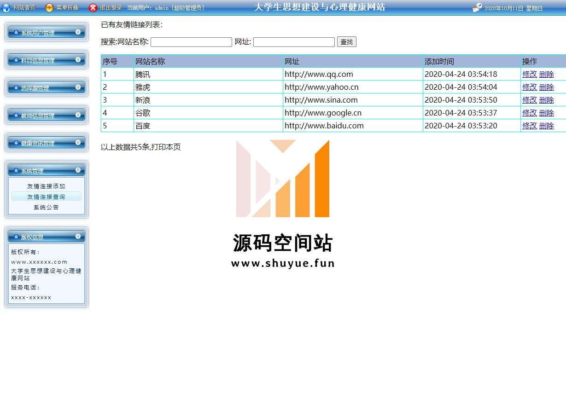Click 删除 link for the 百度 row
566x410 pixels.
coord(546,126)
